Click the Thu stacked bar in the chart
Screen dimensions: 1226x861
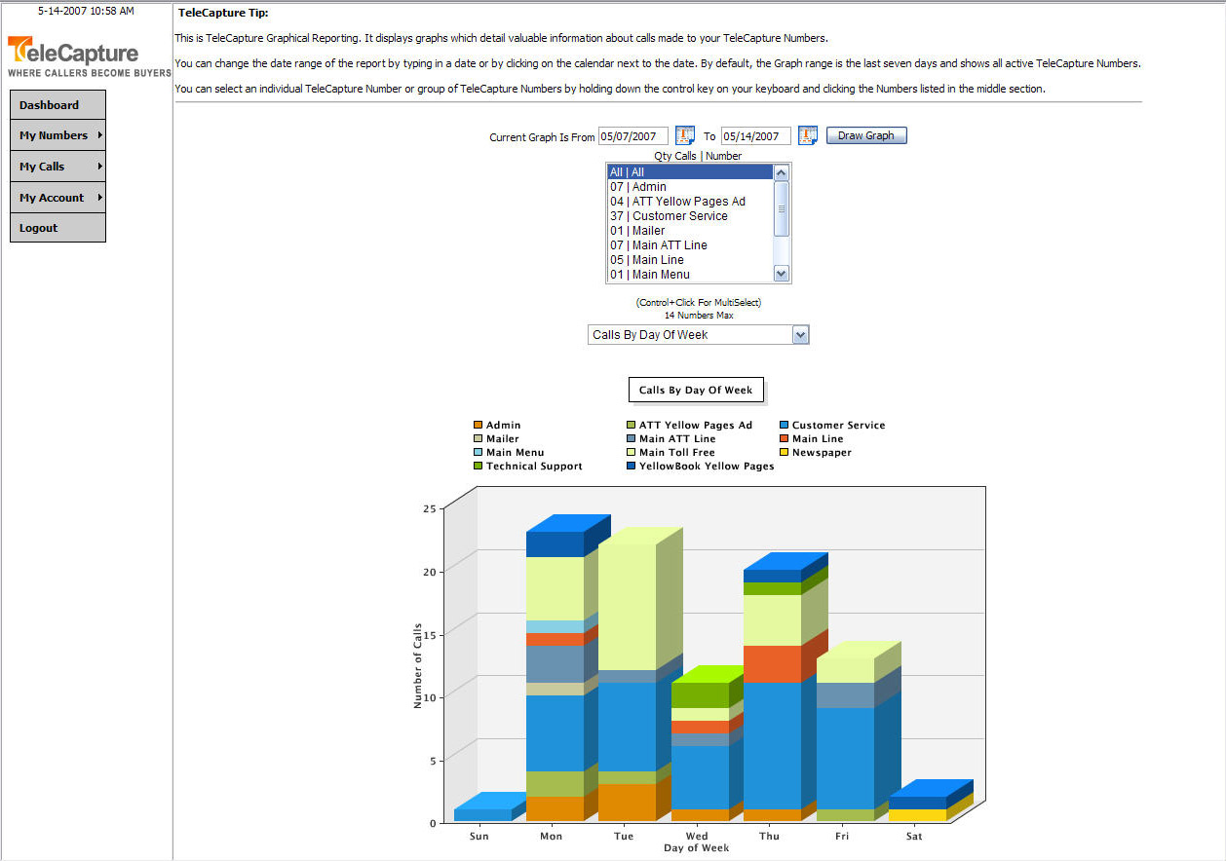[x=785, y=688]
